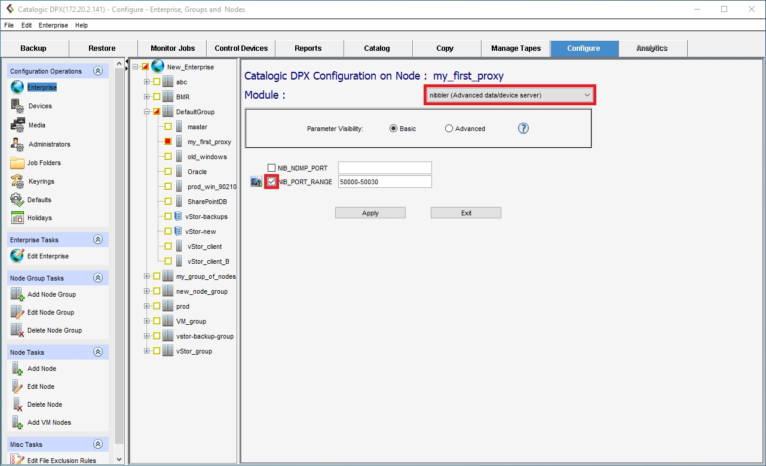Click the icon left of NIB_PORT_RANGE

click(x=256, y=182)
